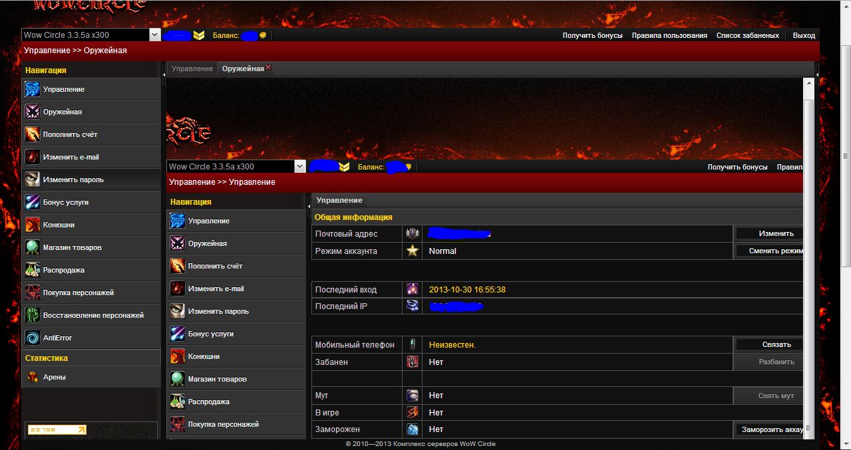Click the Заморозить аккаунт button
The image size is (851, 450).
769,429
